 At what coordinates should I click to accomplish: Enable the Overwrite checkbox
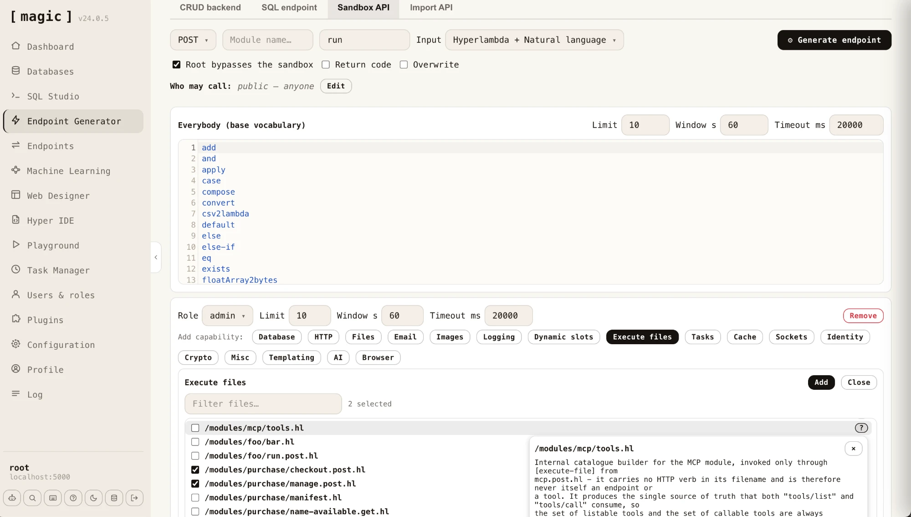[x=404, y=65]
